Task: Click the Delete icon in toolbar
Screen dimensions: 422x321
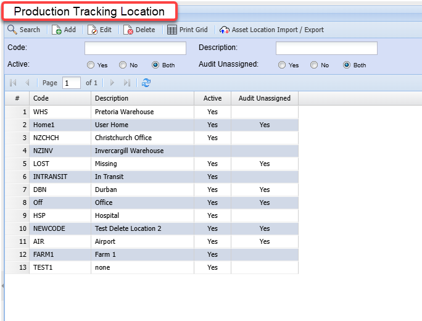Action: coord(128,30)
